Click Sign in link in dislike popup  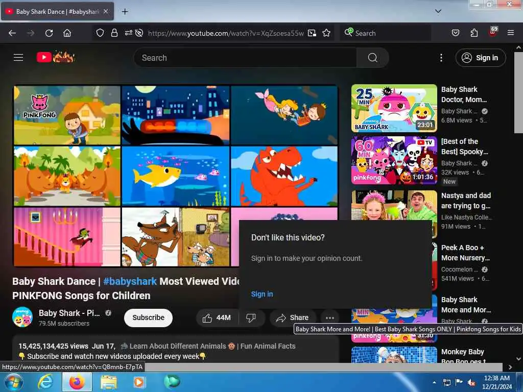point(262,294)
